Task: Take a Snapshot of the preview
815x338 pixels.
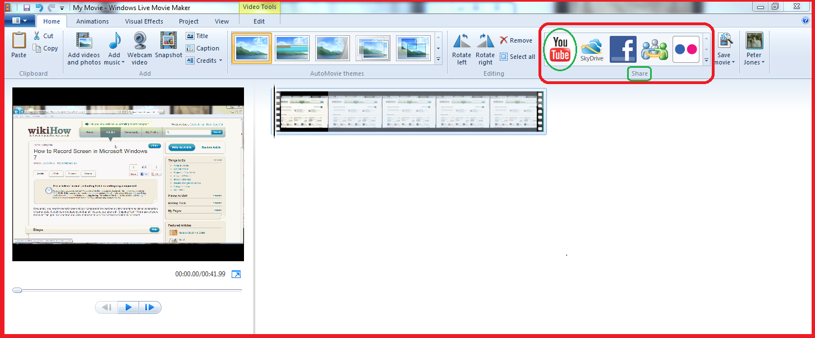Action: pyautogui.click(x=169, y=45)
